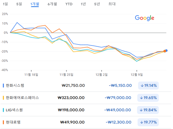Click the ↓19.77% change badge

click(148, 122)
